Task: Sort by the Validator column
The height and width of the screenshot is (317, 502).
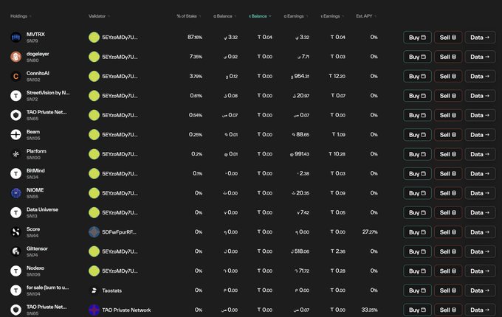Action: tap(99, 16)
